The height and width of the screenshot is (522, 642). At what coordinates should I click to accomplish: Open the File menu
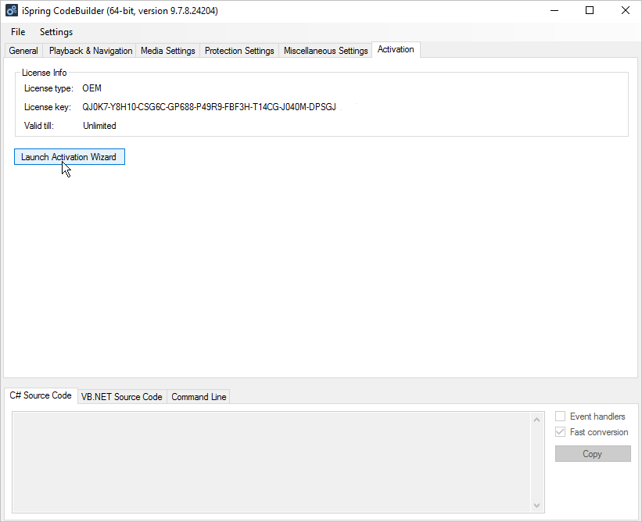point(18,32)
